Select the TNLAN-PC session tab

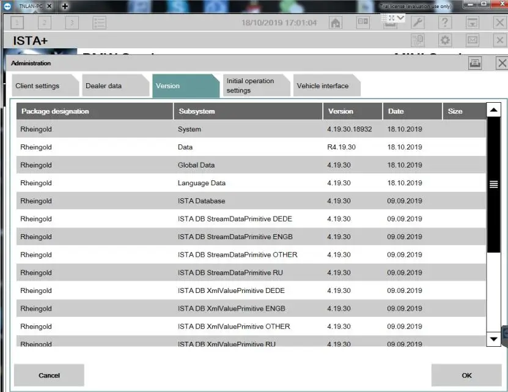[x=30, y=6]
